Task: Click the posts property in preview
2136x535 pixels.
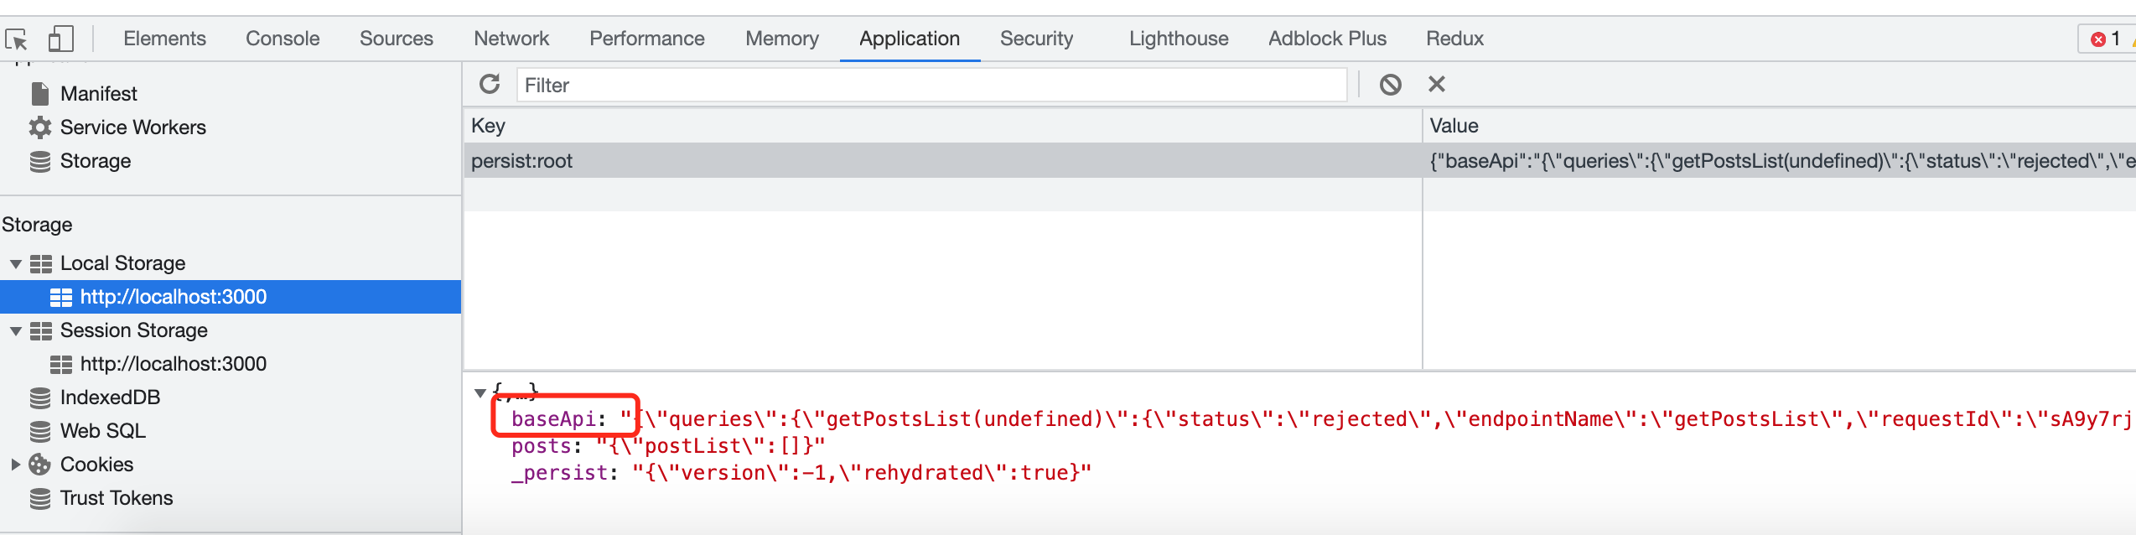Action: coord(541,445)
